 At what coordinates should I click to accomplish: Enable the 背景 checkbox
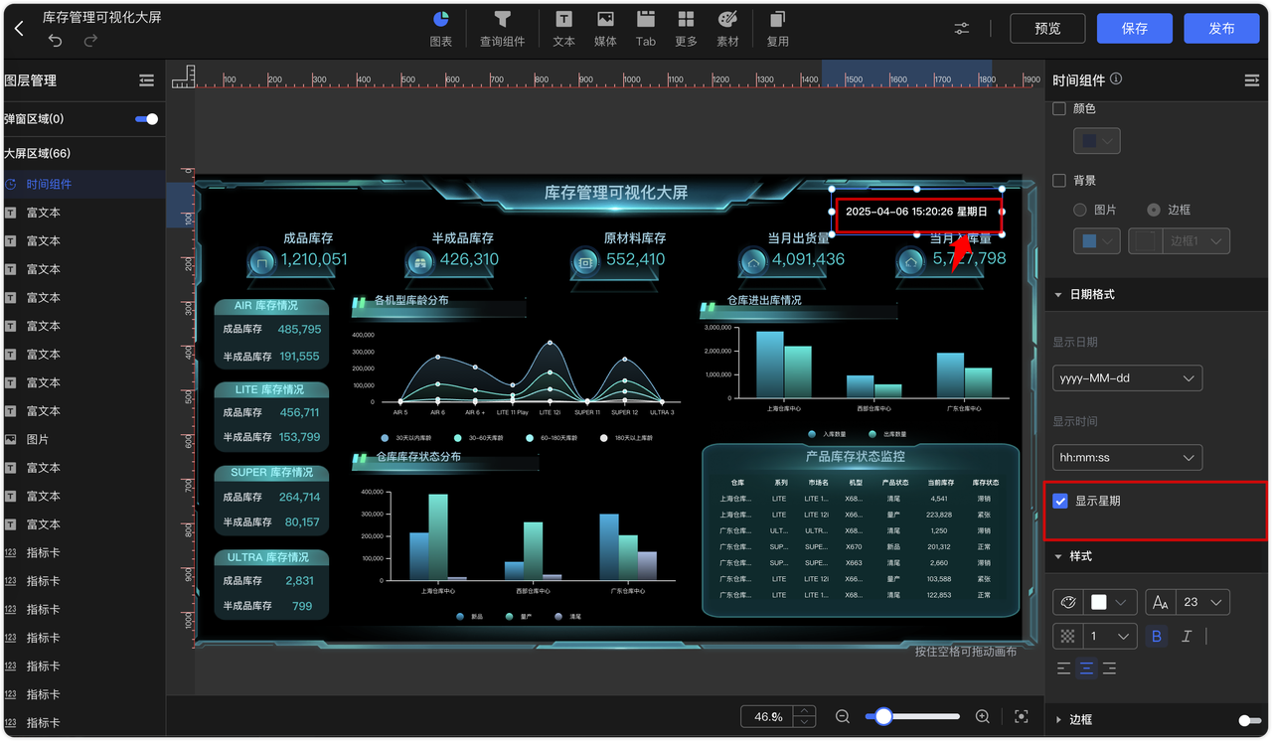[1059, 181]
